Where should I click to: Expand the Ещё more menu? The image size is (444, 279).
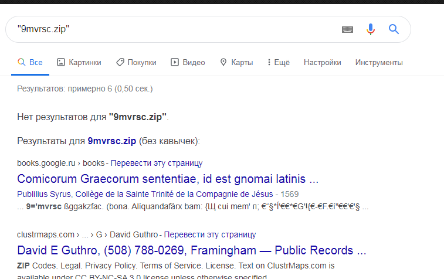(x=278, y=63)
